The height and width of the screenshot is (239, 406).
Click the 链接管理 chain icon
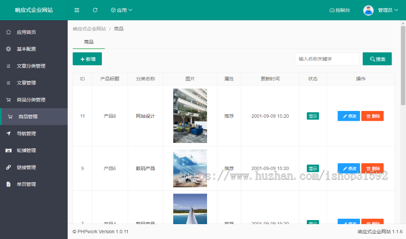click(9, 167)
